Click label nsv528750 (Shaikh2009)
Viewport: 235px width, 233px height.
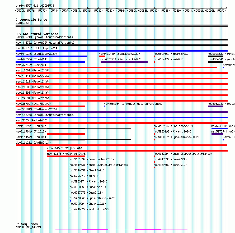point(33,104)
